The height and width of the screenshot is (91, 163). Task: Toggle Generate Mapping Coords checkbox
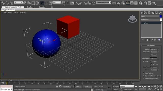(x=144, y=76)
